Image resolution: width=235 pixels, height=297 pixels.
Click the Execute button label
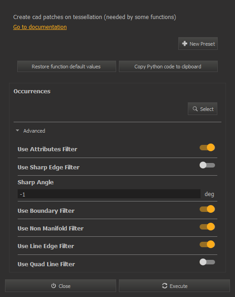(x=178, y=286)
